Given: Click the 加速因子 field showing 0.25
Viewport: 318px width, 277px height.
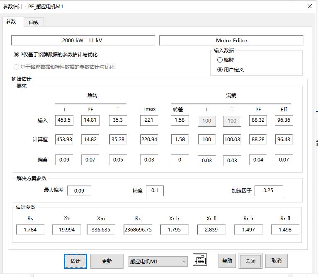Looking at the screenshot, I should coord(268,190).
